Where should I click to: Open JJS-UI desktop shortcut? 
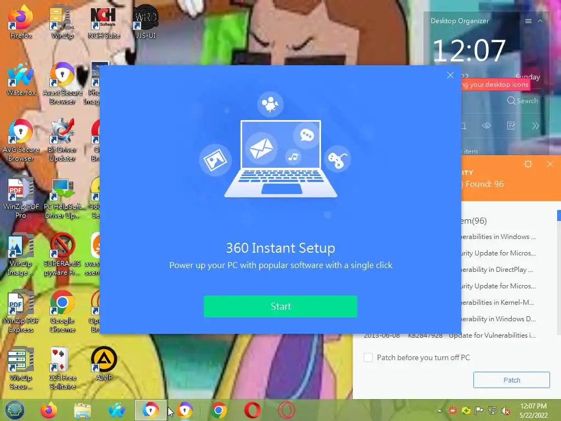click(146, 22)
